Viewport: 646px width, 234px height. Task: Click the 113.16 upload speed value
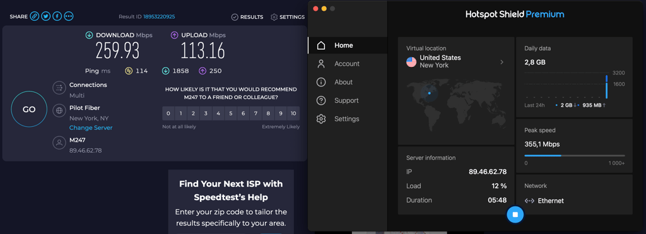(x=203, y=50)
